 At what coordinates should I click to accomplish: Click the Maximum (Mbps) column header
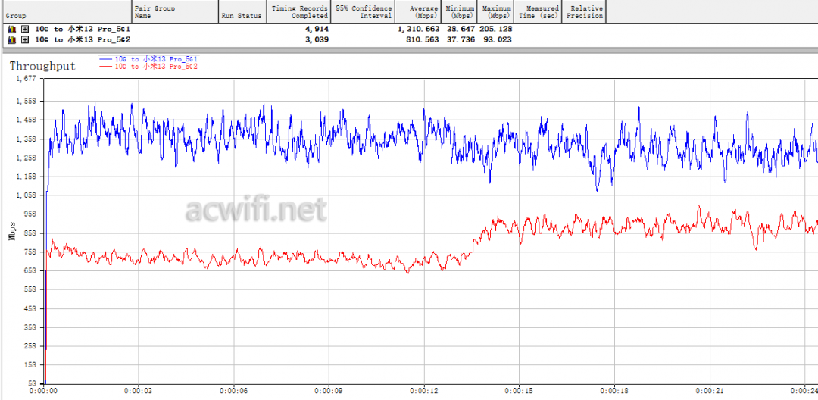coord(498,12)
